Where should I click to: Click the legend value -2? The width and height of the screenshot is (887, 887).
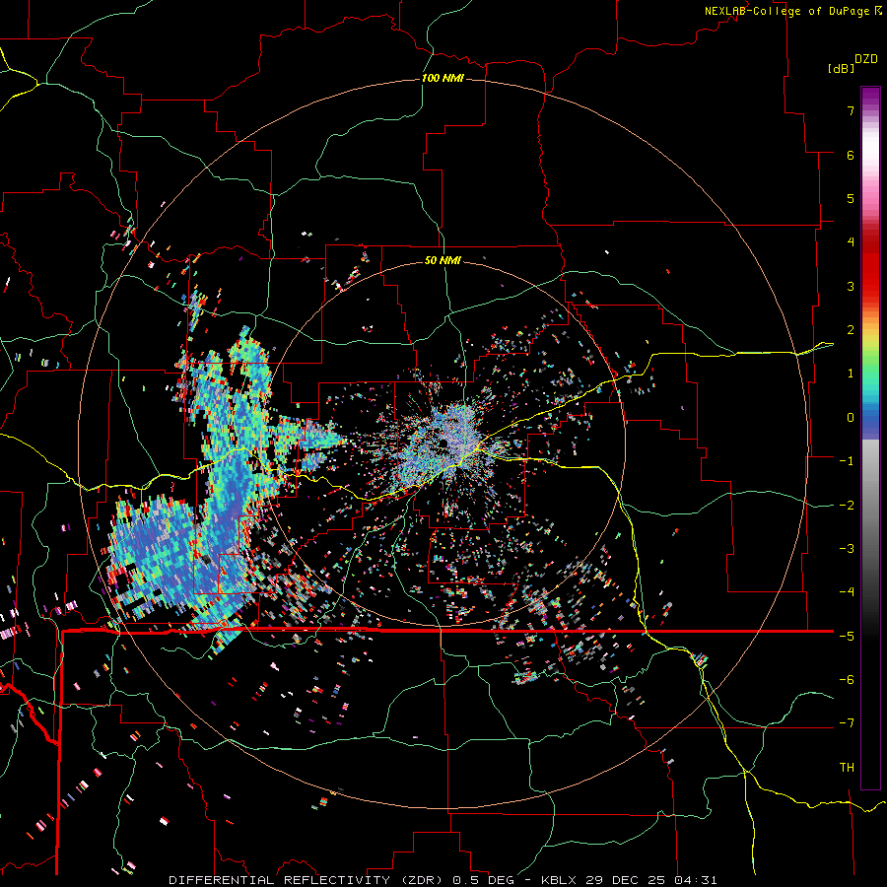(x=847, y=506)
